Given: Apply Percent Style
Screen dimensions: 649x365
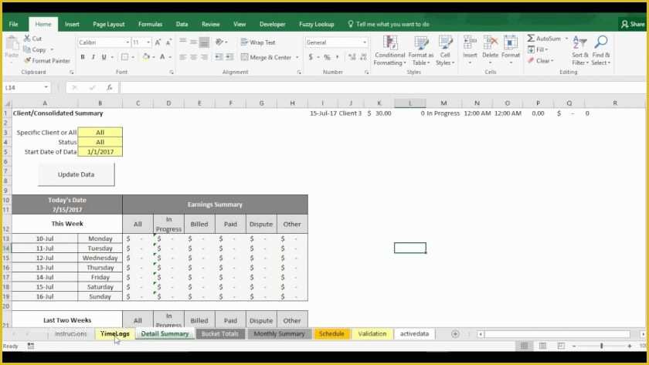Looking at the screenshot, I should coord(327,57).
